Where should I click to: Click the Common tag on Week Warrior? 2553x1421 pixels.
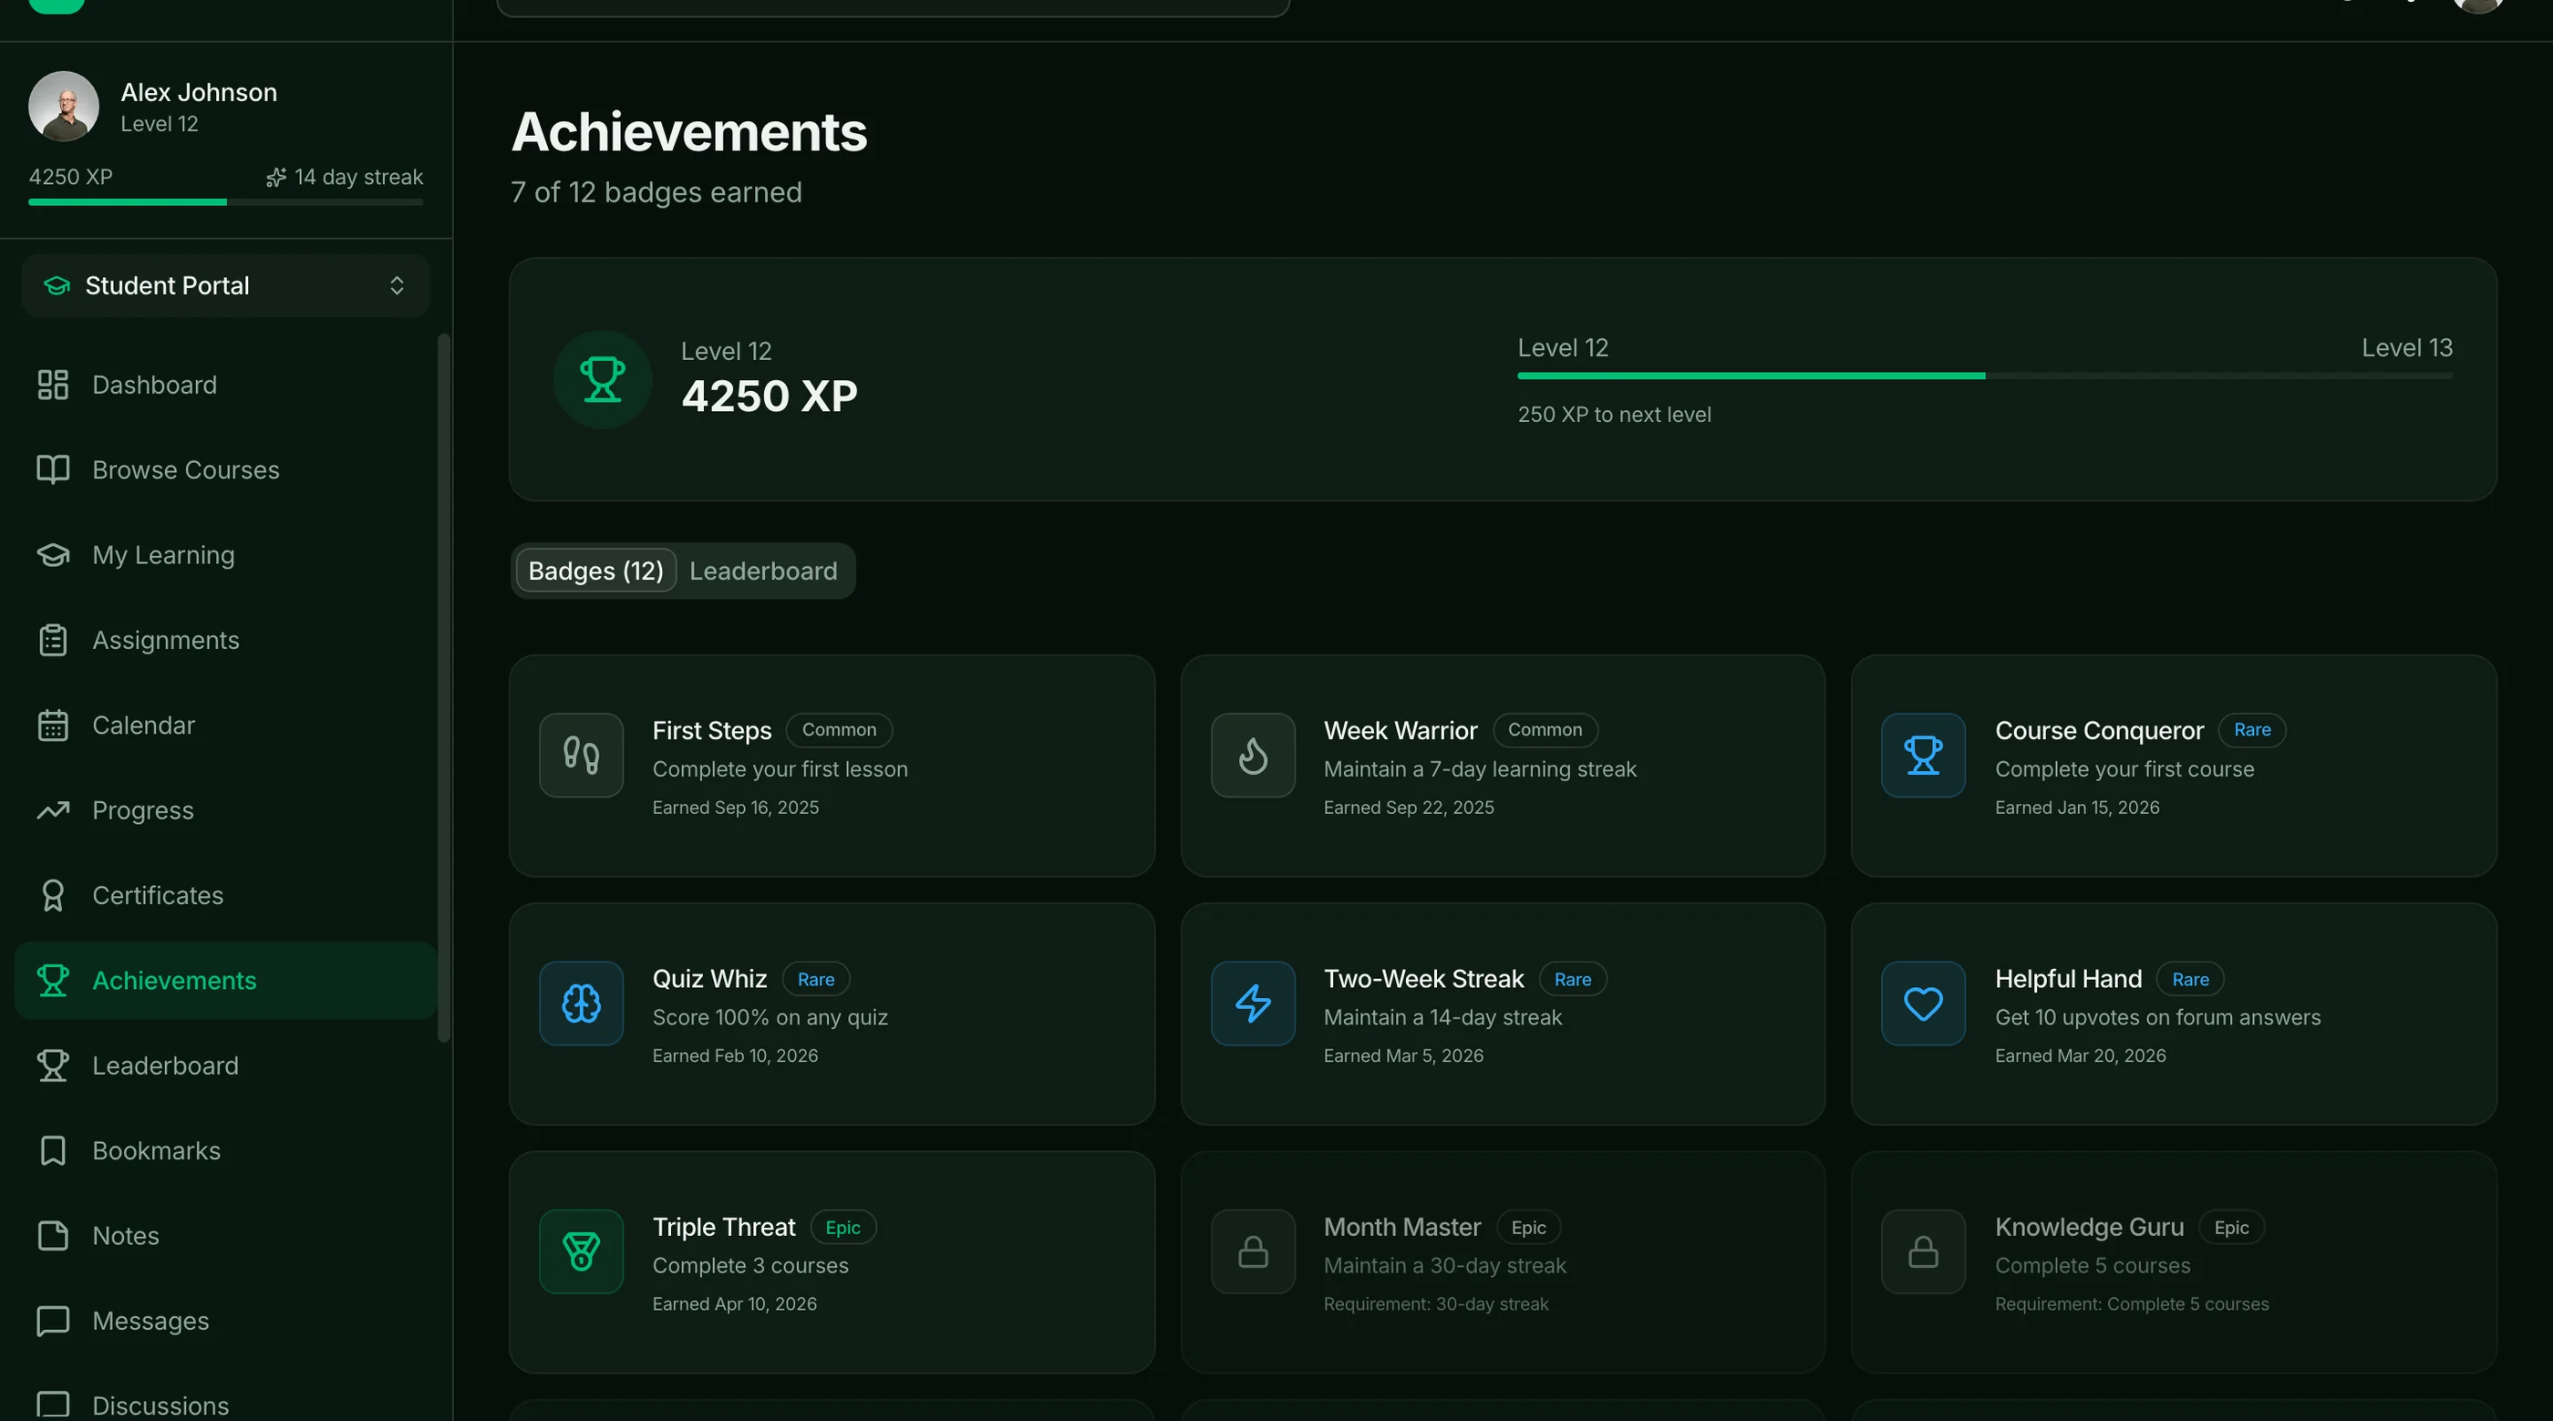coord(1544,730)
